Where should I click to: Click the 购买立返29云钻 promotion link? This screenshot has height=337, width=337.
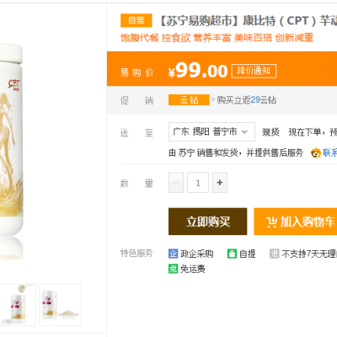tap(247, 100)
